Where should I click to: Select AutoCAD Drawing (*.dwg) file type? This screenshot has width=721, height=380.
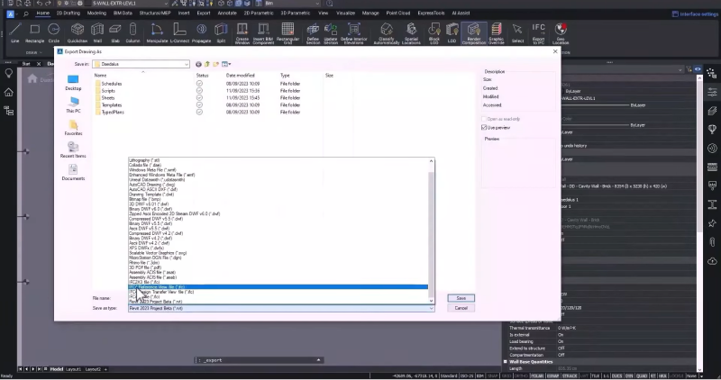click(278, 185)
